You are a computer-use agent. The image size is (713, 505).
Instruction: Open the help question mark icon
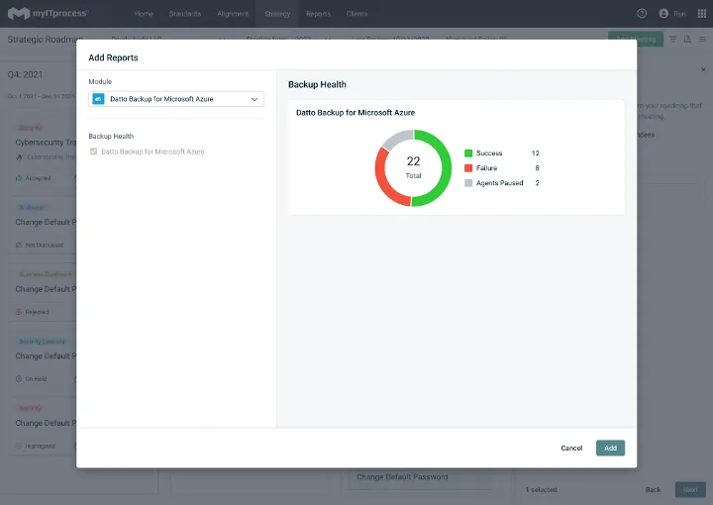[x=642, y=14]
